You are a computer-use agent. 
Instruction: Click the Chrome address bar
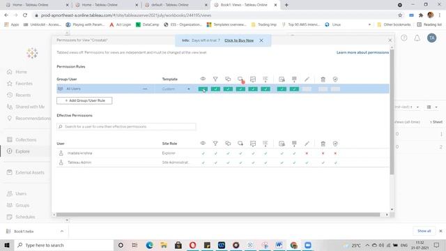coord(214,15)
